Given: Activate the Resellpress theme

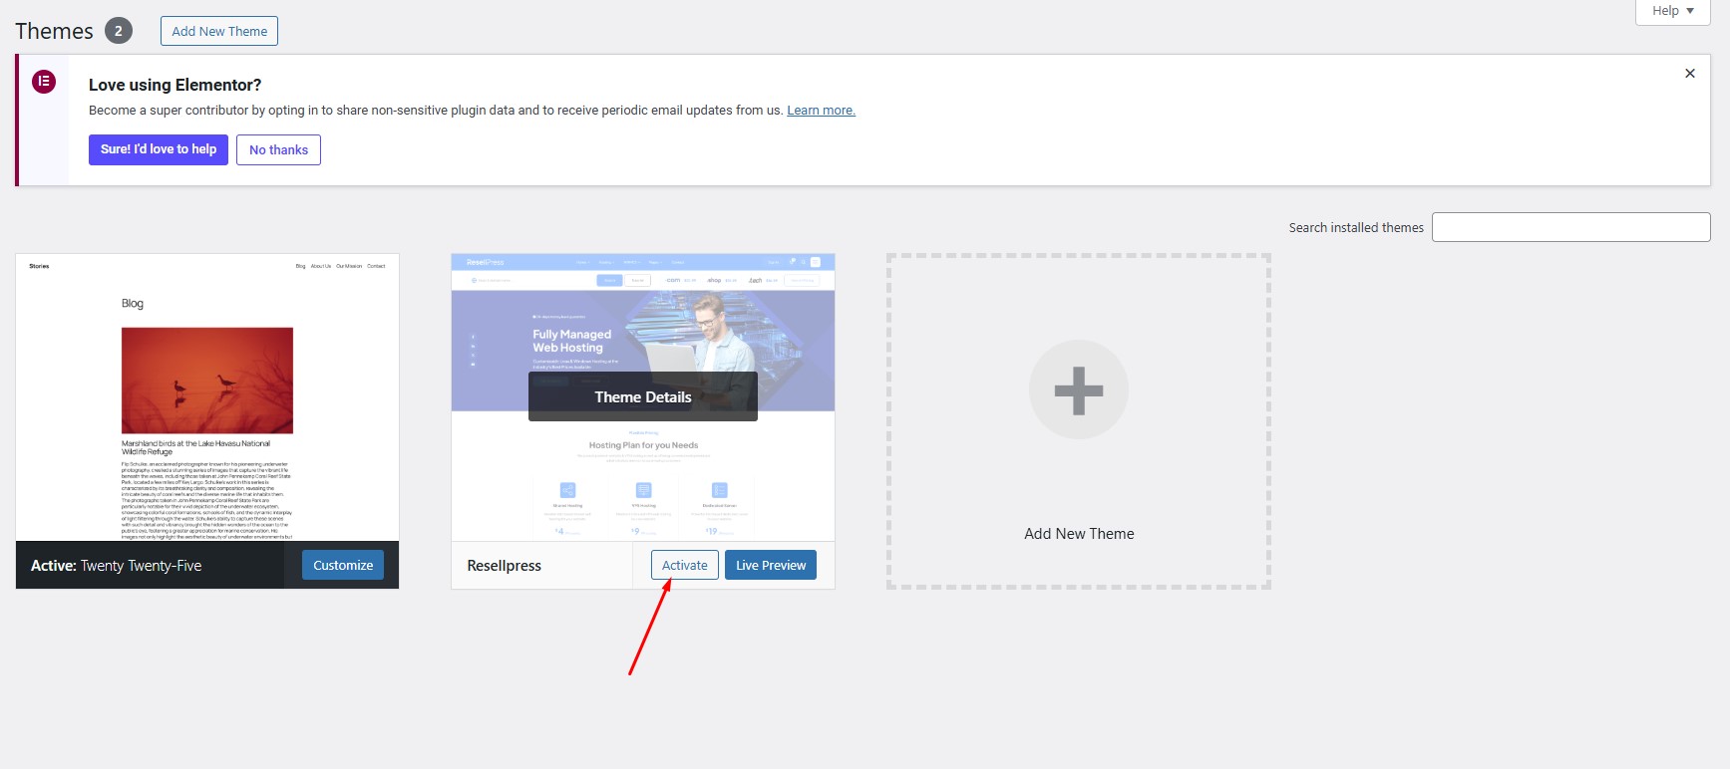Looking at the screenshot, I should coord(684,565).
